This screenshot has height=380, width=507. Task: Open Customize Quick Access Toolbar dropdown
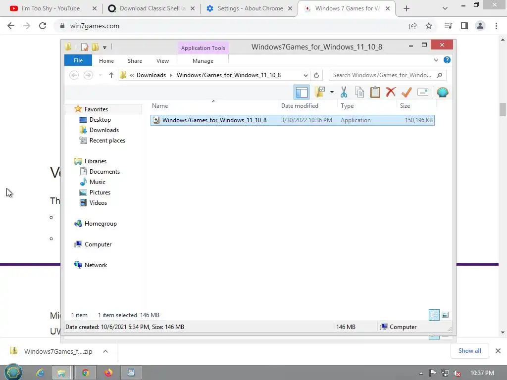click(x=105, y=47)
